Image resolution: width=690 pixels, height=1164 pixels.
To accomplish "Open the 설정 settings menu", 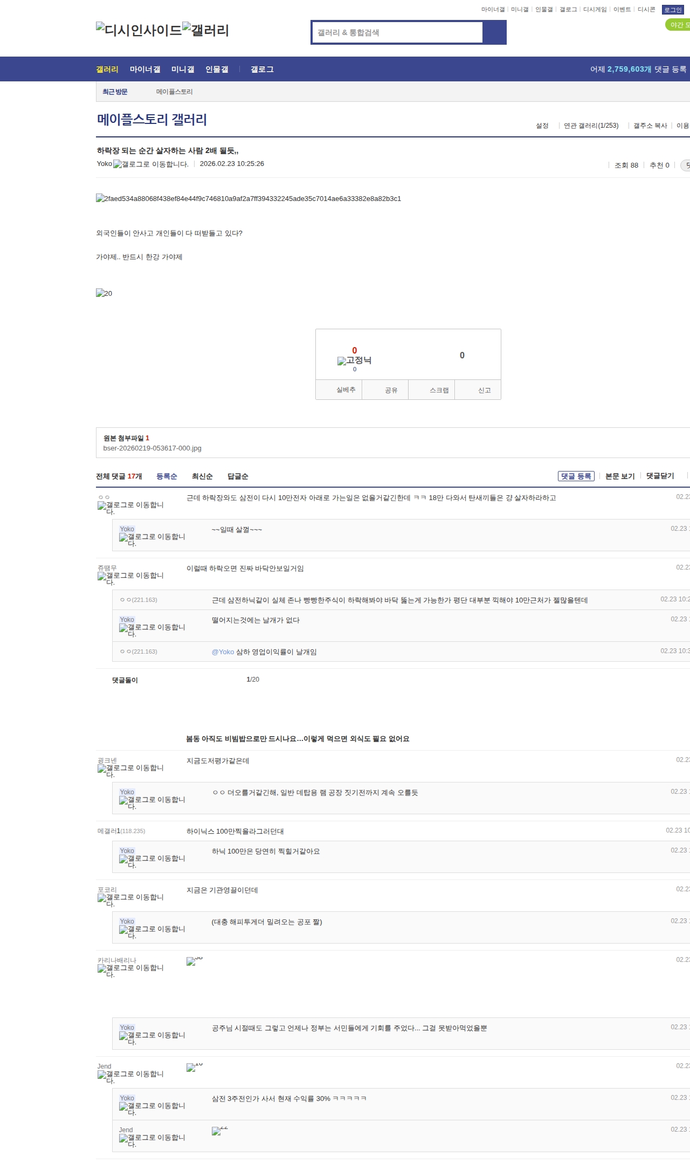I will pyautogui.click(x=542, y=126).
